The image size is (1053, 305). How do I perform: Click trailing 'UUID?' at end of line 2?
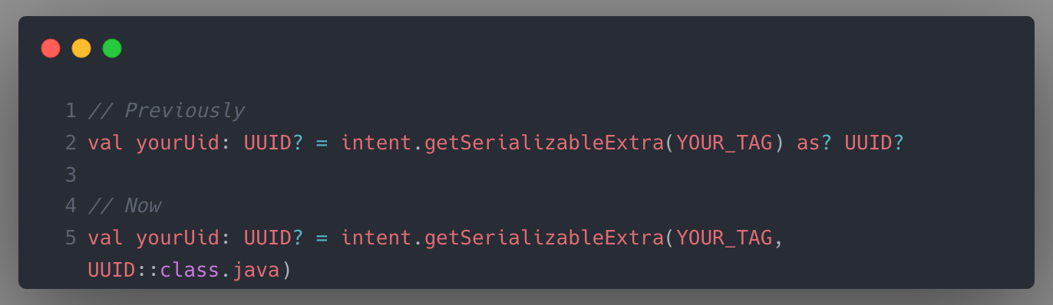point(875,143)
